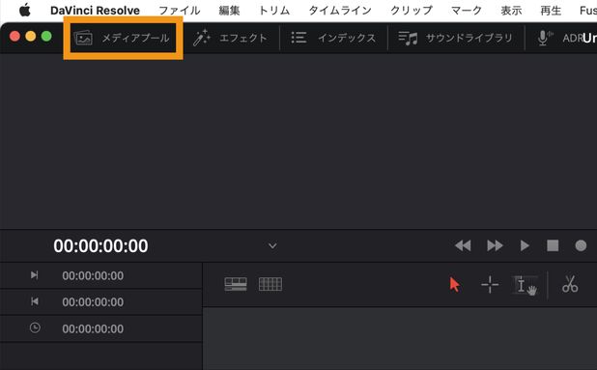Click the clock duration icon

(x=35, y=327)
